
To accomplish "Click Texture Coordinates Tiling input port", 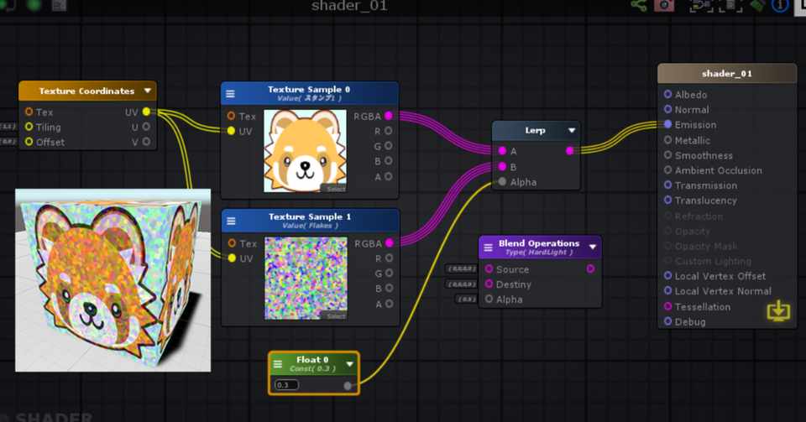I will point(29,127).
